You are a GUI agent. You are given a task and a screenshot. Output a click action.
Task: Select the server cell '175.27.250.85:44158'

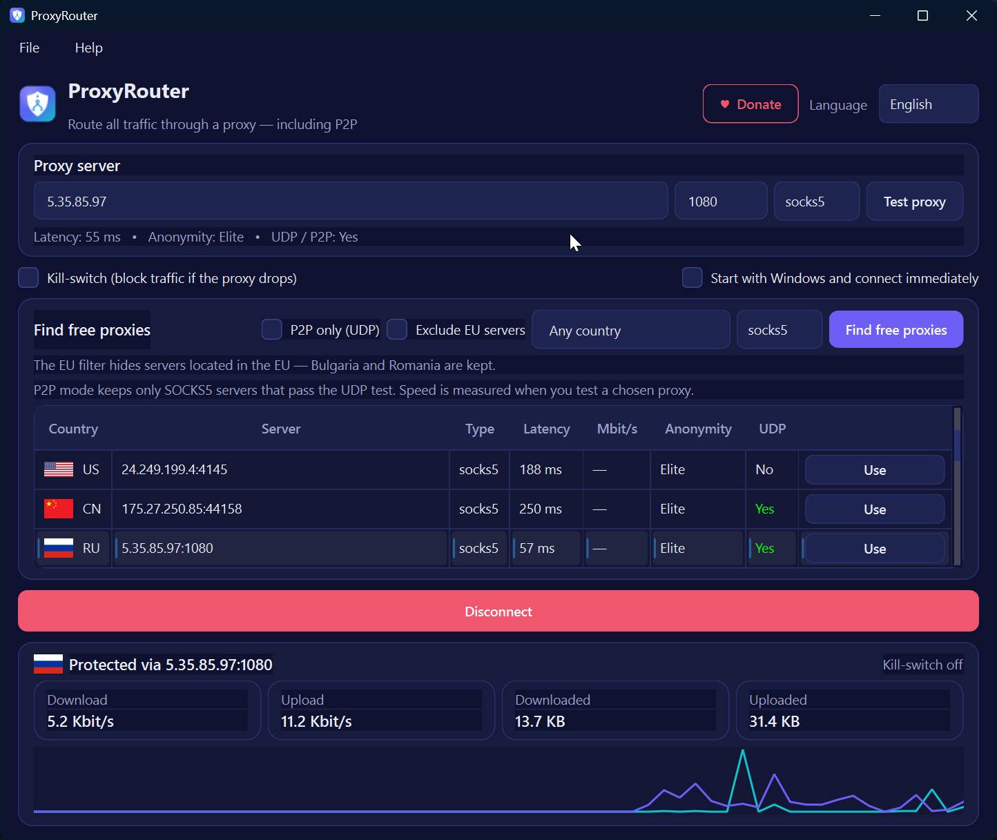pos(281,509)
